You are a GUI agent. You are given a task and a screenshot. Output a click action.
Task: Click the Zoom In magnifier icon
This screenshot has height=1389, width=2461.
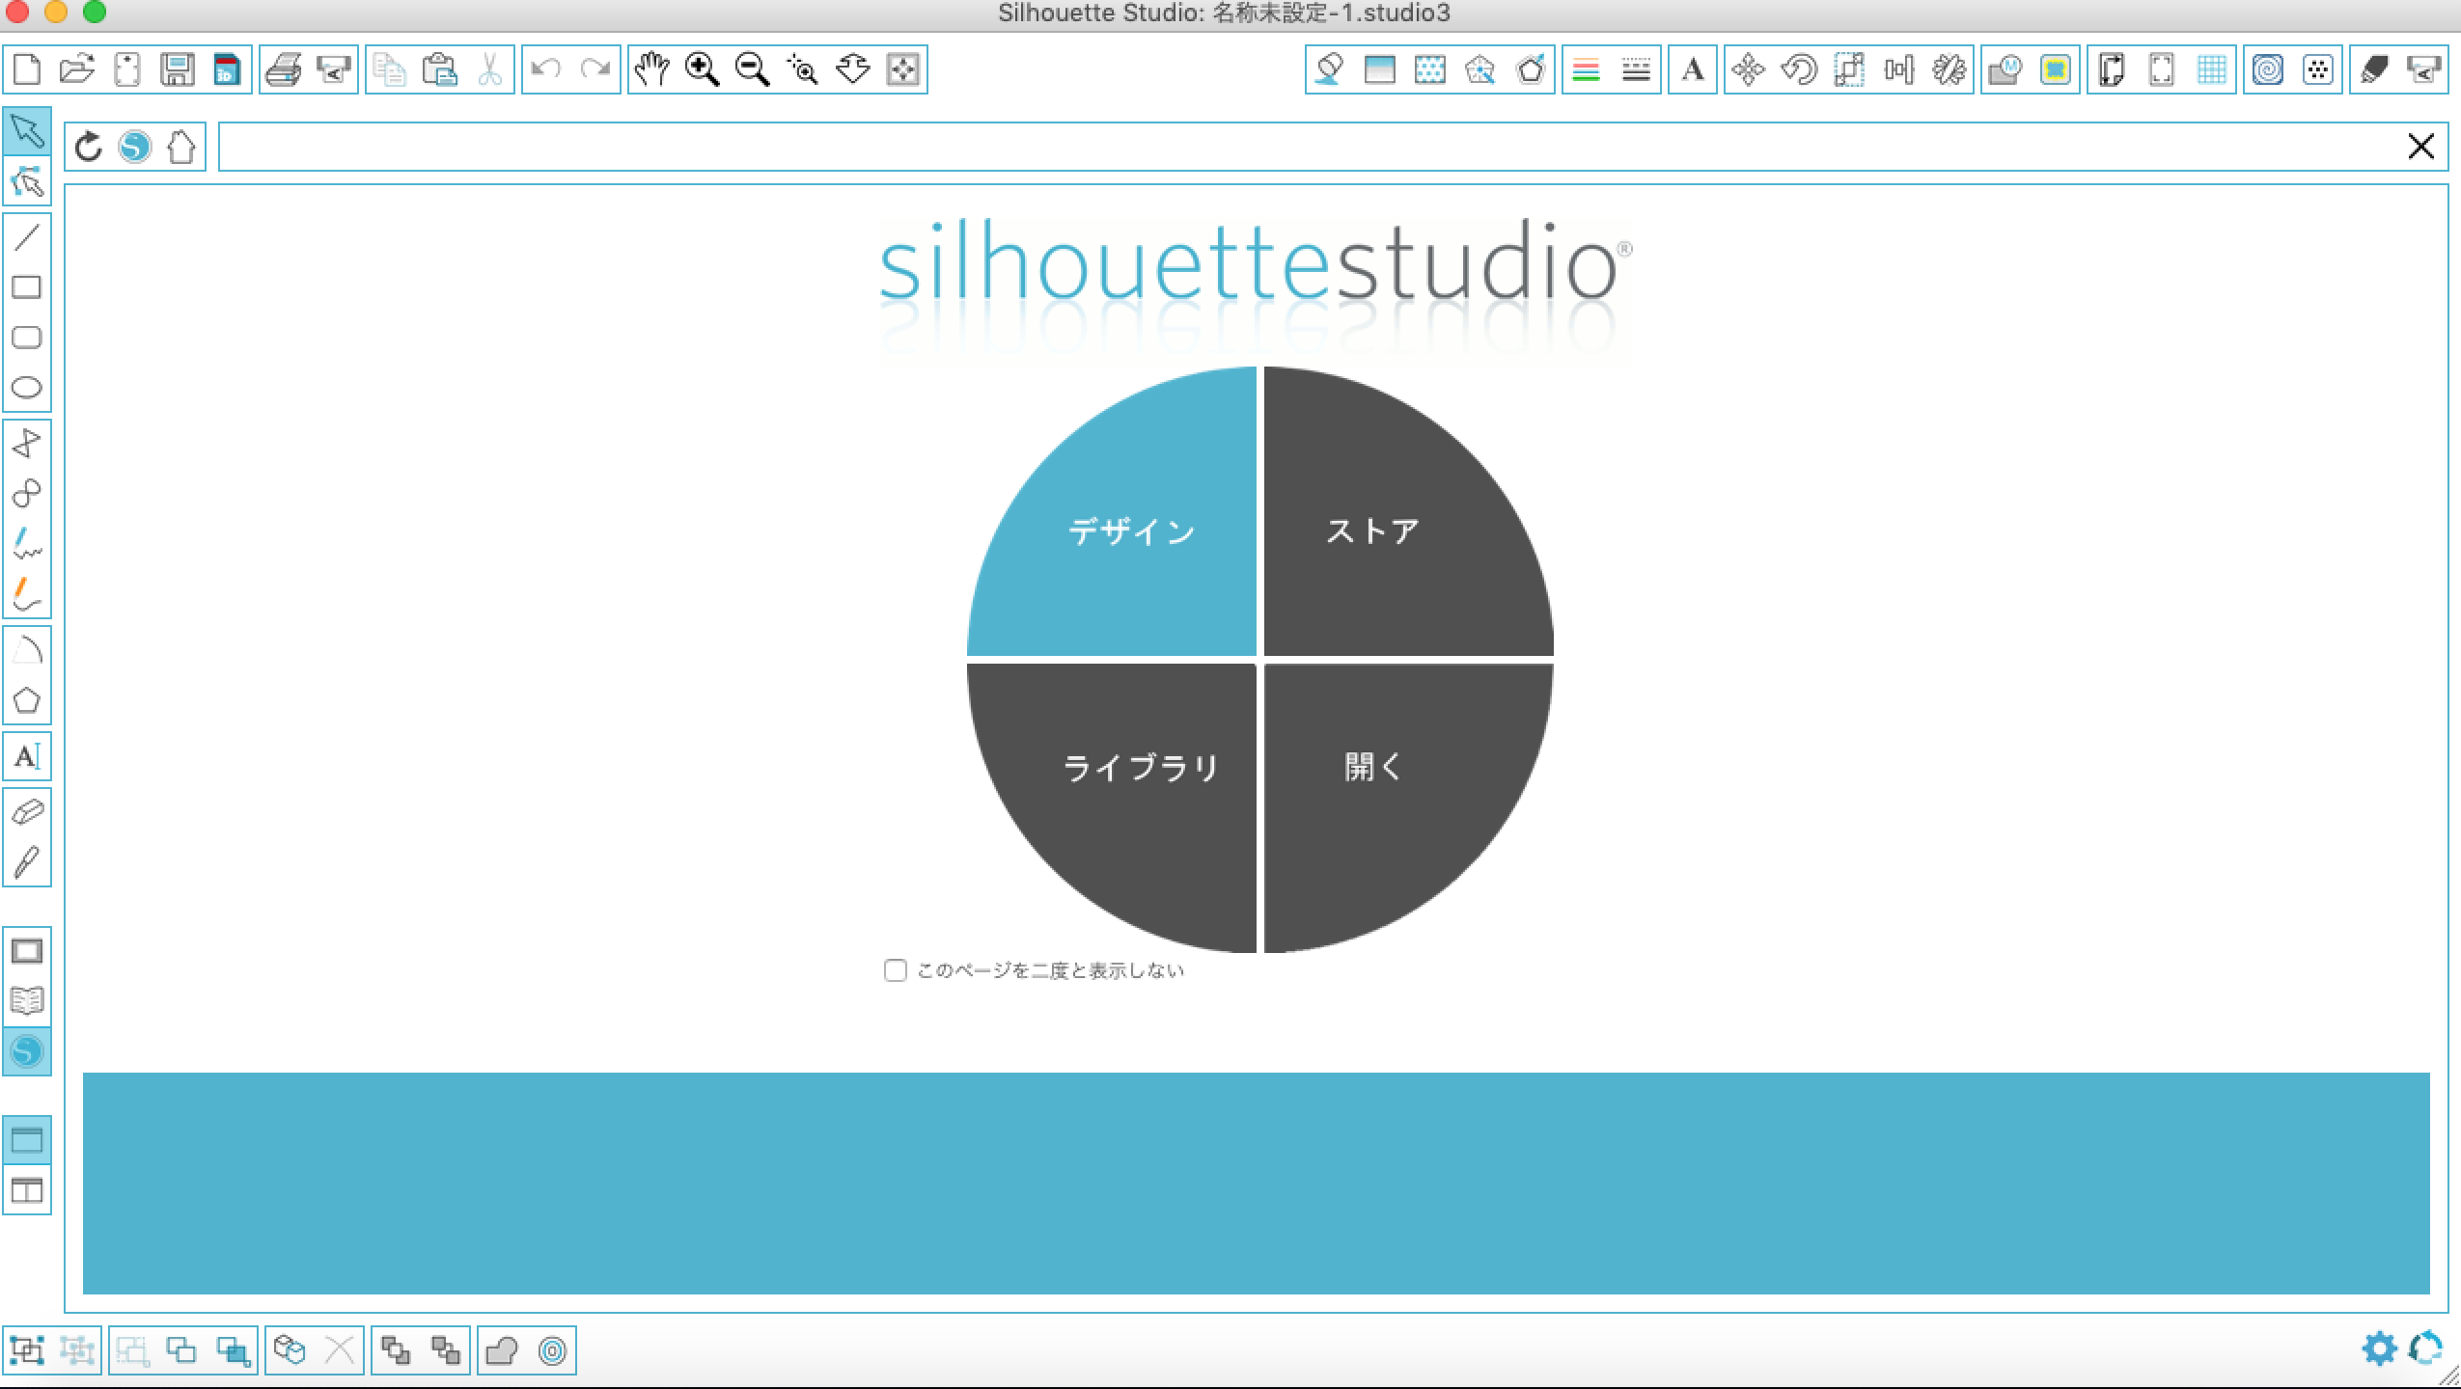[702, 69]
